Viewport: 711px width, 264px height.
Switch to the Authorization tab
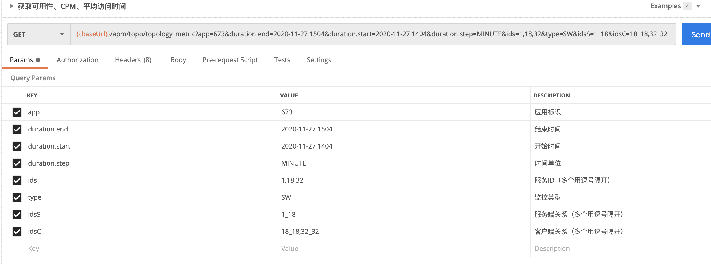coord(77,60)
